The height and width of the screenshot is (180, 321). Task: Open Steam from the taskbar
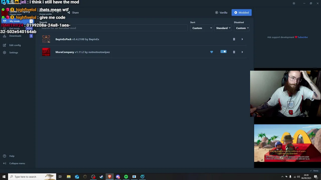pos(101,177)
